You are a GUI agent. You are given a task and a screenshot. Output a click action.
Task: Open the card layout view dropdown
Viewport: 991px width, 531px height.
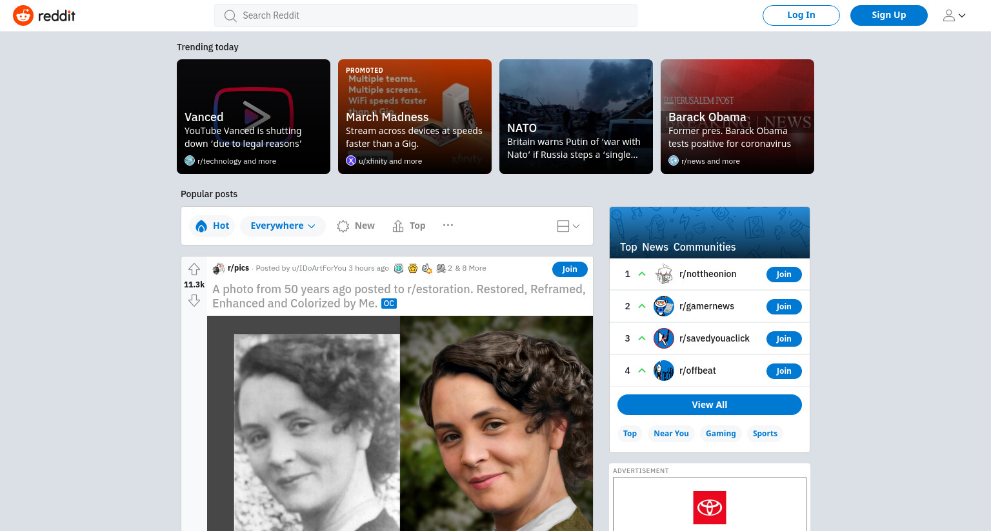[568, 226]
